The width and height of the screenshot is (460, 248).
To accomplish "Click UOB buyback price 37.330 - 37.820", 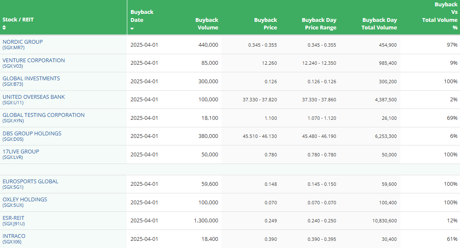I will coord(260,100).
